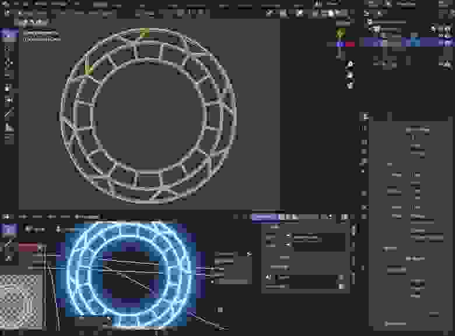The width and height of the screenshot is (455, 336).
Task: Toggle the camera view icon under the gizmo
Action: [x=350, y=86]
